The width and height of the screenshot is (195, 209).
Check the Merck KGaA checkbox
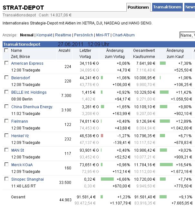[6, 165]
